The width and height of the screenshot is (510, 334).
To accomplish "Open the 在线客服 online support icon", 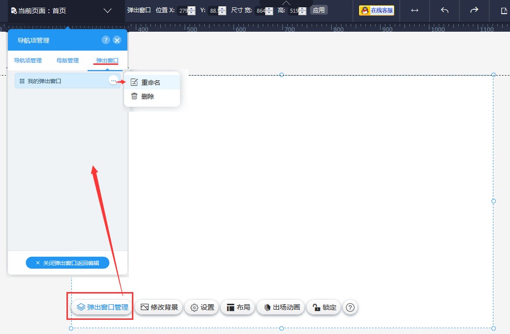I will 377,10.
